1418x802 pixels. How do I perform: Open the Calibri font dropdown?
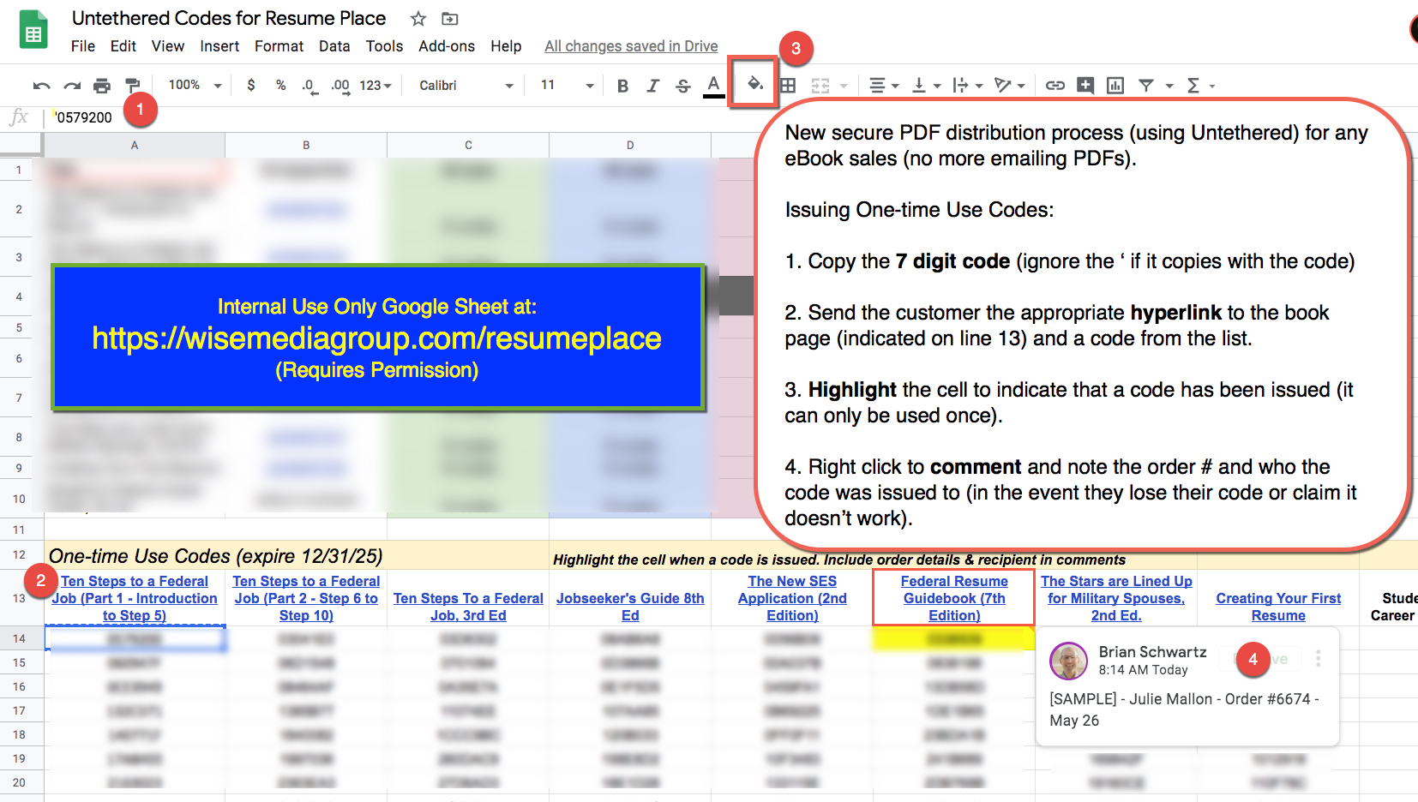(x=466, y=86)
